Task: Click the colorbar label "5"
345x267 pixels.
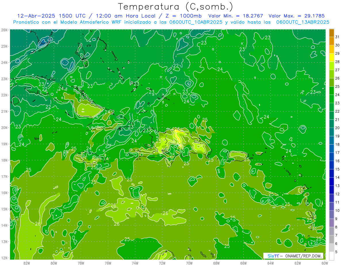Action: click(336, 252)
